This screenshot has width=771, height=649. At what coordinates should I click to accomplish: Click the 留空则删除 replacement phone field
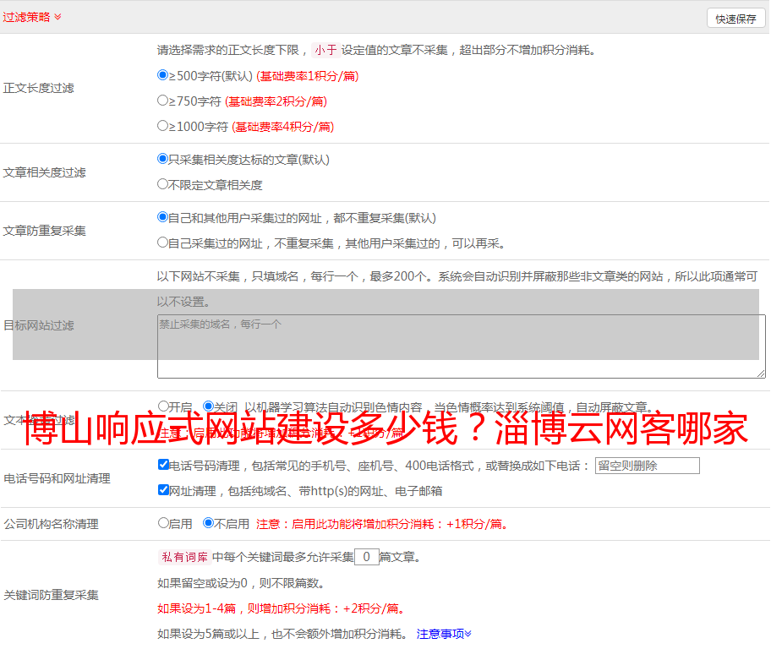tap(647, 466)
